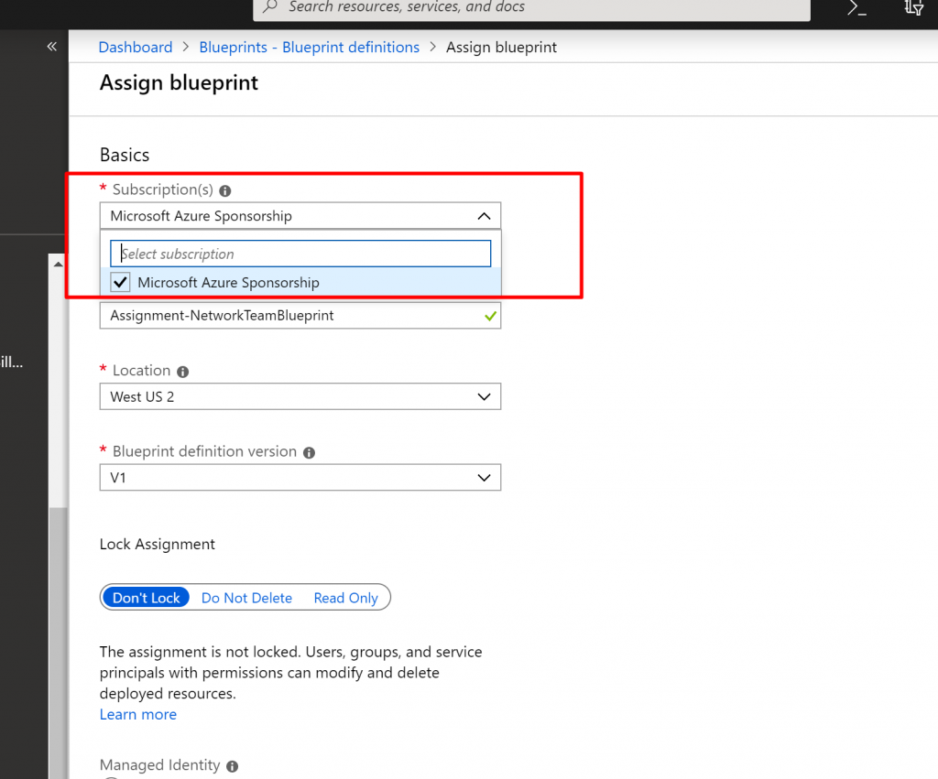Select the Read Only lock option
Viewport: 938px width, 779px height.
pyautogui.click(x=345, y=598)
